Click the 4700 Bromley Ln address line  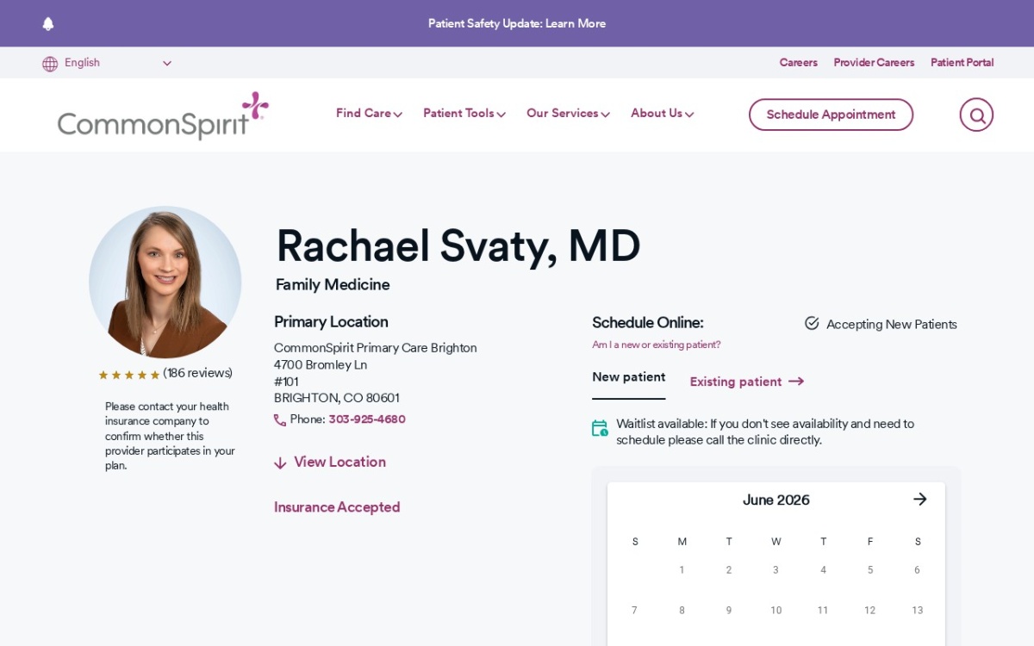click(x=321, y=365)
